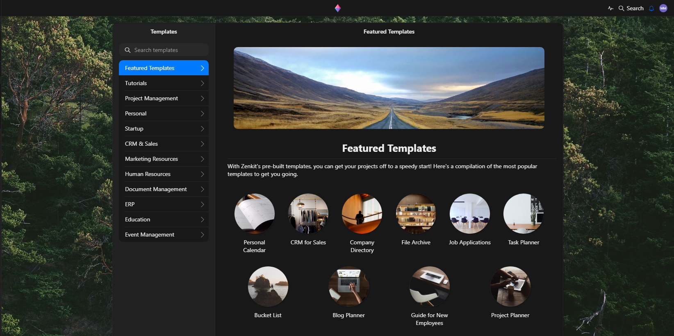This screenshot has width=674, height=336.
Task: Click the Bucket List label
Action: coord(268,315)
